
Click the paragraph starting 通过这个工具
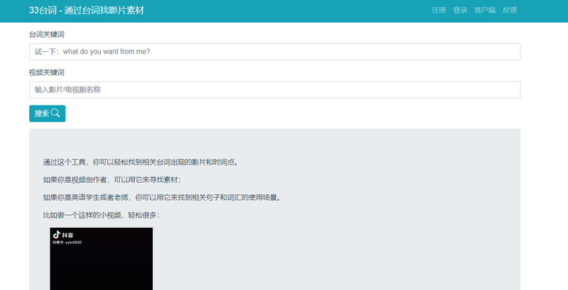141,162
